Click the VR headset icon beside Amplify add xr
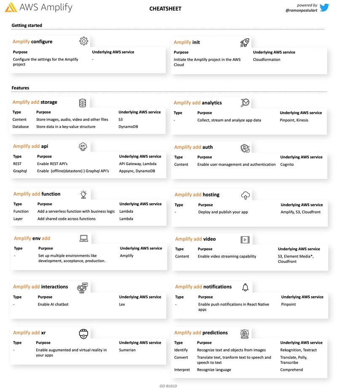The image size is (337, 389). point(83,334)
